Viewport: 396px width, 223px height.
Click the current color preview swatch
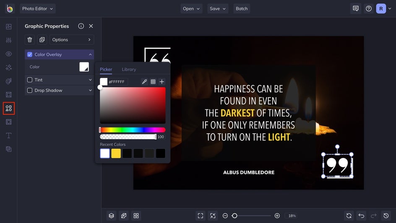coord(104,81)
